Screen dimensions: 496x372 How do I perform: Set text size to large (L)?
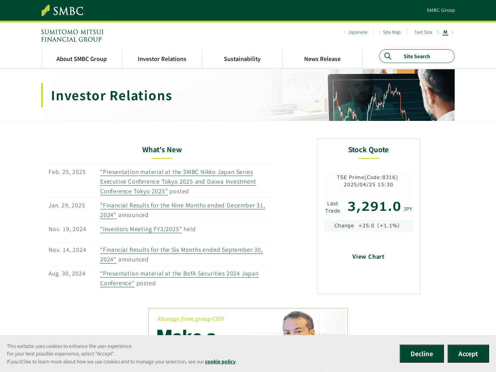(453, 32)
